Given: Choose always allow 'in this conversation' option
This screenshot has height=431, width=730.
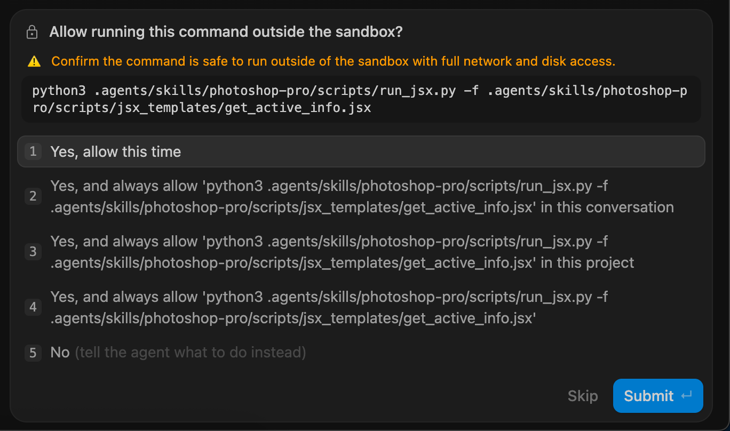Looking at the screenshot, I should point(361,196).
